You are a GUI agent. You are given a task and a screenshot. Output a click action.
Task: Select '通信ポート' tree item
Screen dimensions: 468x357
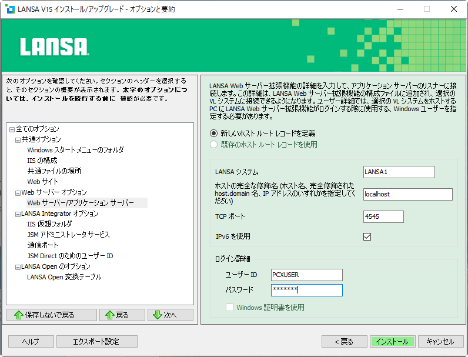(42, 245)
